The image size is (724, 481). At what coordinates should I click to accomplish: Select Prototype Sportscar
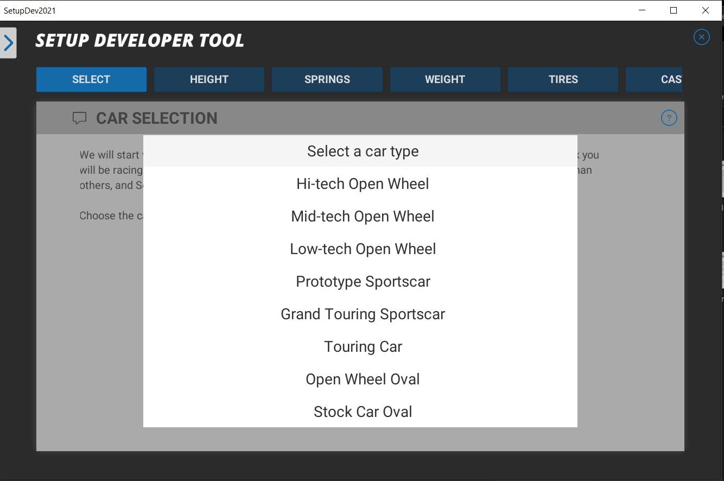[363, 281]
